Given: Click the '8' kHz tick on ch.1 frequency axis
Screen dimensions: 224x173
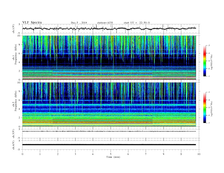Looking at the screenshot, I should coord(20,45).
